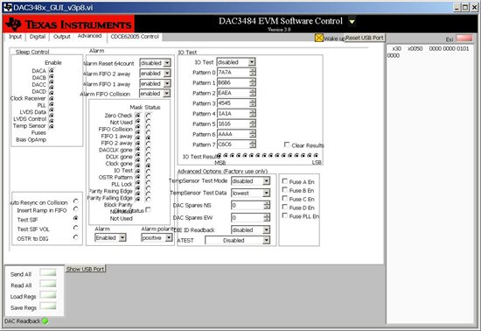Check the Clear Results checkbox
The image size is (481, 331).
(x=287, y=144)
